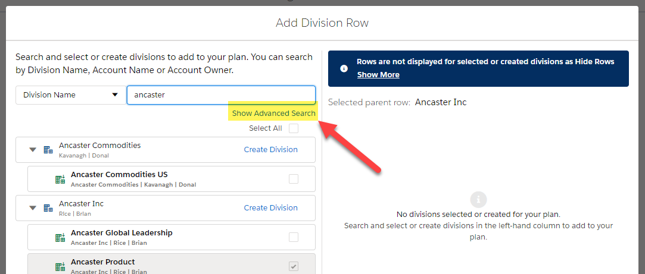Collapse the Ancaster Inc account group
The width and height of the screenshot is (645, 274).
pos(33,208)
